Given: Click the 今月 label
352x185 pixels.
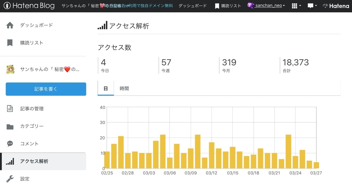Looking at the screenshot, I should click(226, 71).
